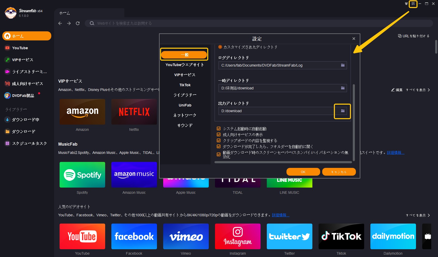
Task: Browse folder for 一時ディレクトリ
Action: pyautogui.click(x=343, y=88)
